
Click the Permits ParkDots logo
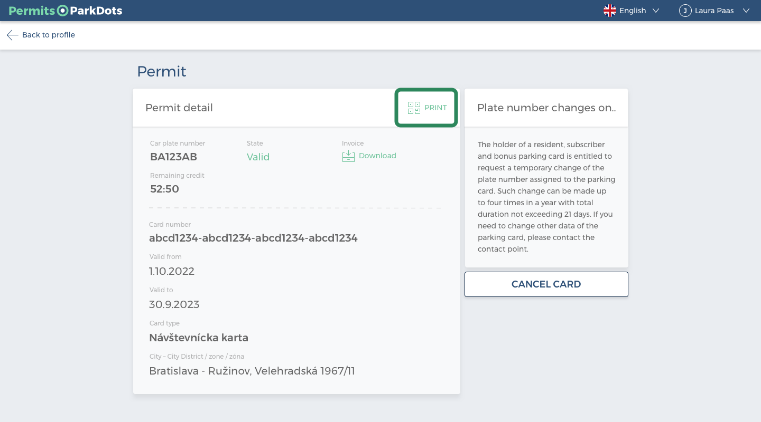[66, 11]
